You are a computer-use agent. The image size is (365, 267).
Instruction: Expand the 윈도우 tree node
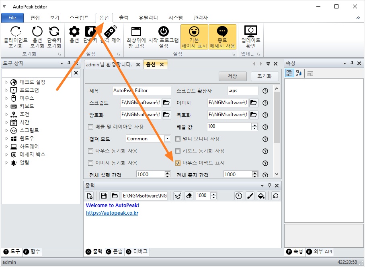tap(6, 138)
